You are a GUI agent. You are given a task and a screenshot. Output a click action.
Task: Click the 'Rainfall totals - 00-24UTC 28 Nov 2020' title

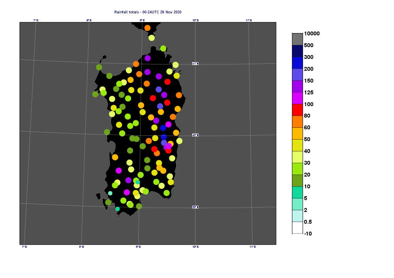(x=148, y=12)
